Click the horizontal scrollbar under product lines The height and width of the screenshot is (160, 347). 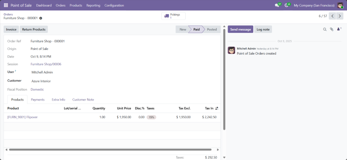click(110, 150)
